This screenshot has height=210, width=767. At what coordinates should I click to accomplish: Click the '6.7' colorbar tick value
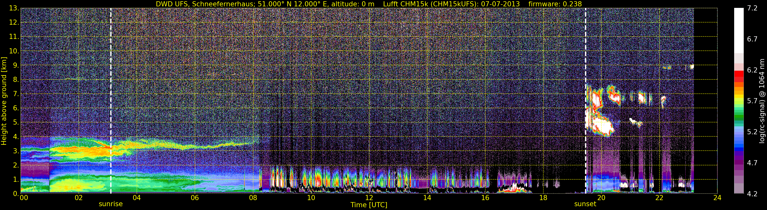click(752, 39)
